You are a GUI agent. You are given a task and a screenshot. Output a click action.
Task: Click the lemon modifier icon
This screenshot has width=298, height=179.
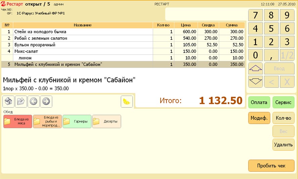(127, 101)
